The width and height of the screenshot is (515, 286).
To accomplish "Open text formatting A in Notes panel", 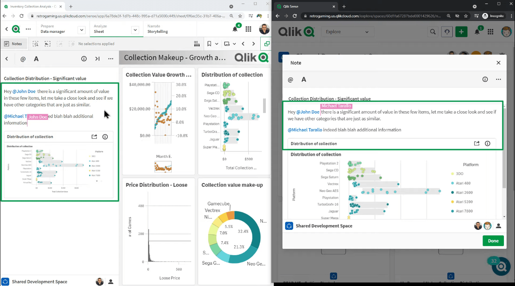I will (36, 59).
